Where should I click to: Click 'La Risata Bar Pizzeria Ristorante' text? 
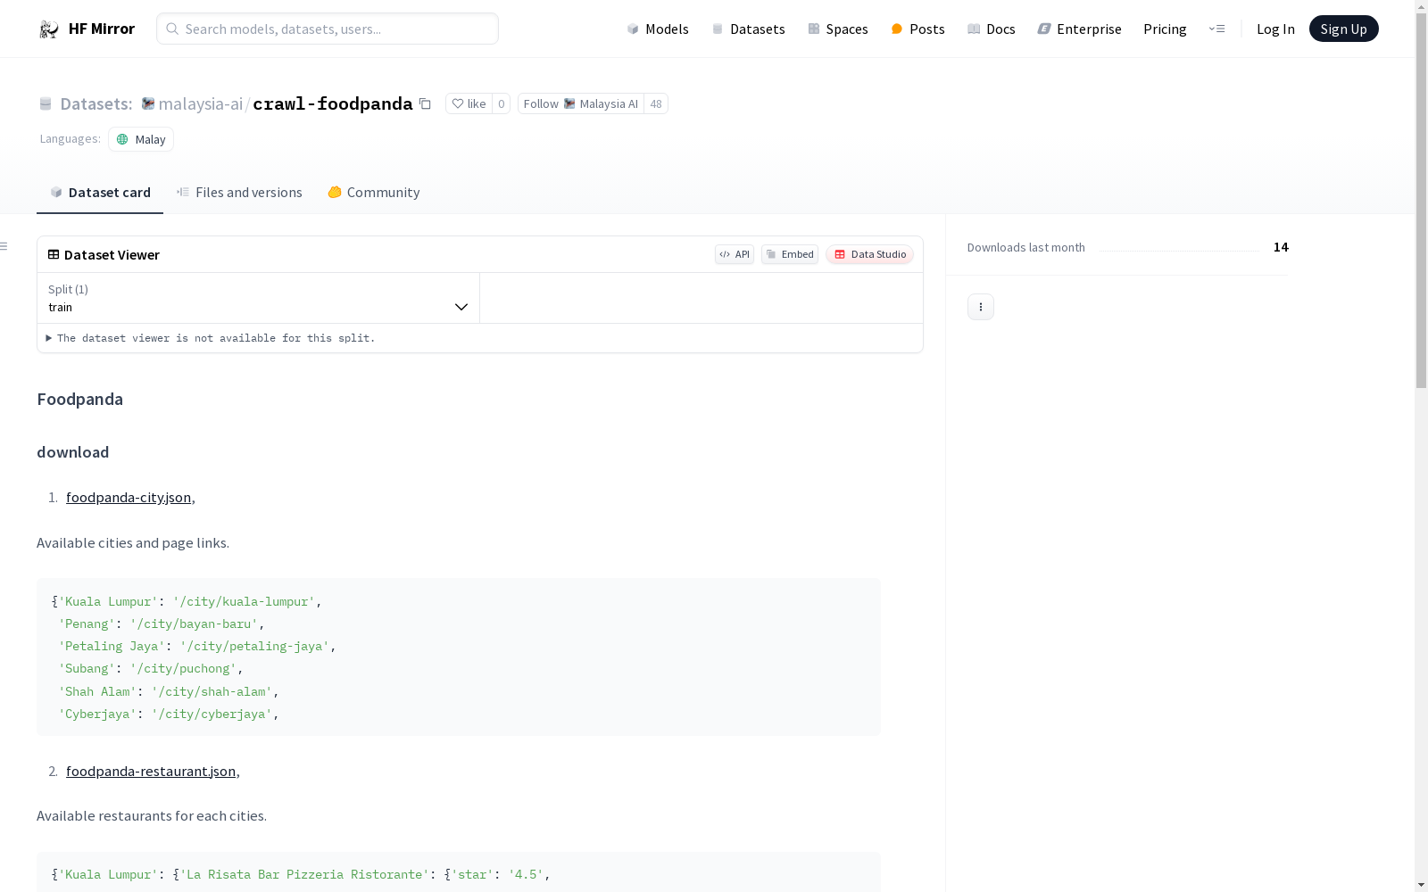tap(304, 875)
